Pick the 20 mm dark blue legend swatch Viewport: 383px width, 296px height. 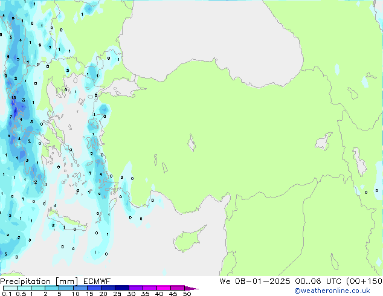coord(110,288)
